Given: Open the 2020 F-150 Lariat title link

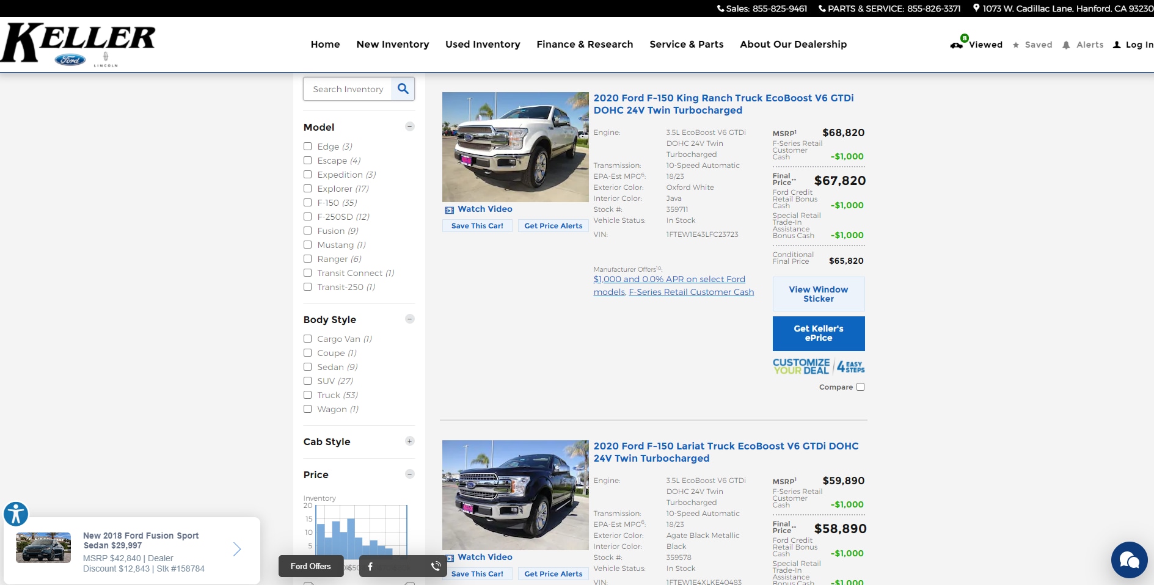Looking at the screenshot, I should tap(726, 452).
